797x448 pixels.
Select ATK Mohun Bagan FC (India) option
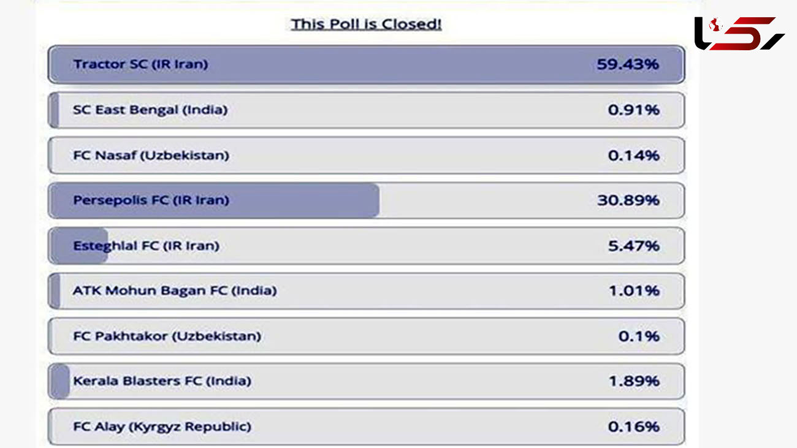point(366,290)
